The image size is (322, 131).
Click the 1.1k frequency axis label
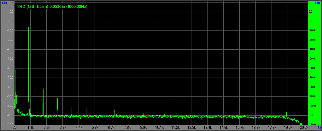pos(31,128)
